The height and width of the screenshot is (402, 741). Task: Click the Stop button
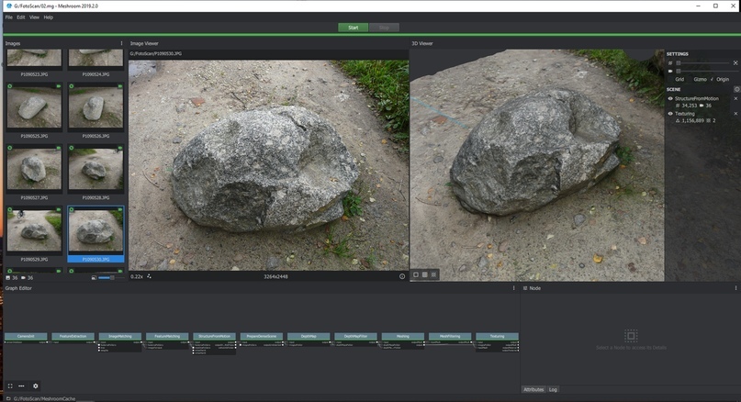[386, 28]
